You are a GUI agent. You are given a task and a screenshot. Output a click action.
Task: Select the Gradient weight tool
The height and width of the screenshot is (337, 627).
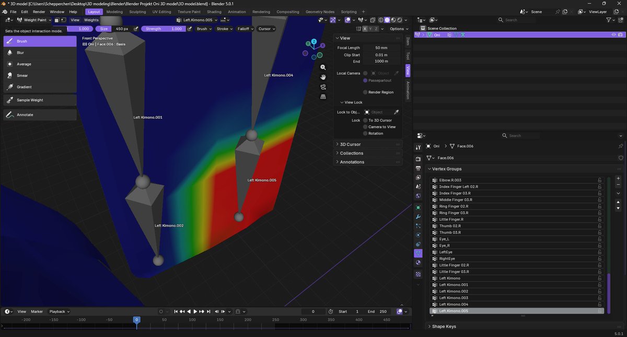point(40,87)
